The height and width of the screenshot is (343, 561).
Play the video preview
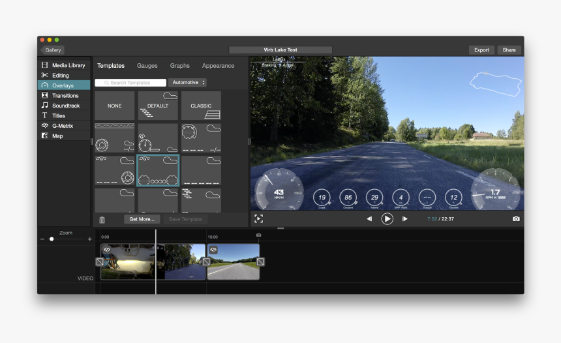[x=387, y=219]
